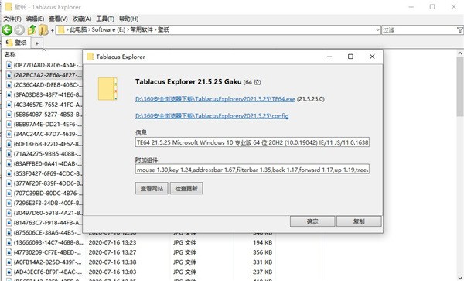Go up one folder level icon
The width and height of the screenshot is (464, 281).
[x=32, y=29]
